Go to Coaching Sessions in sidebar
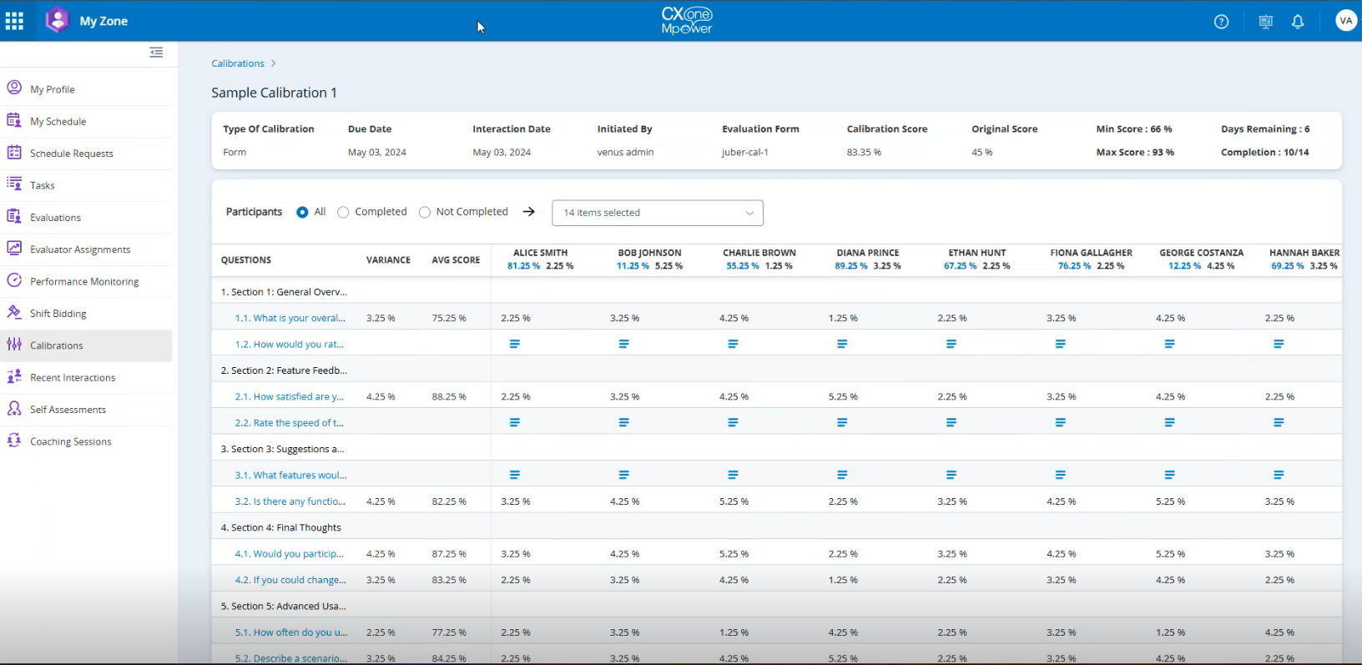The height and width of the screenshot is (665, 1362). click(x=70, y=442)
